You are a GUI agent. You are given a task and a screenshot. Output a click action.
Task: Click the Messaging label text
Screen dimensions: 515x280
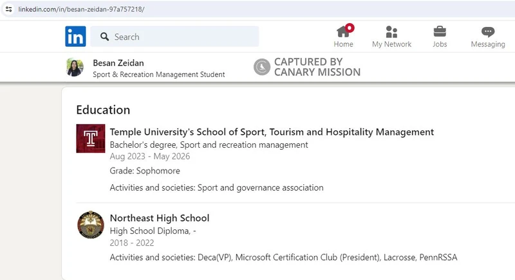click(488, 44)
